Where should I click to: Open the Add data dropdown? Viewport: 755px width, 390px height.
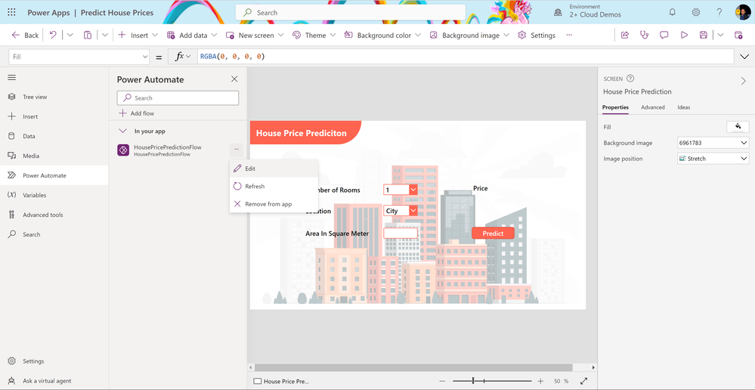pyautogui.click(x=192, y=36)
